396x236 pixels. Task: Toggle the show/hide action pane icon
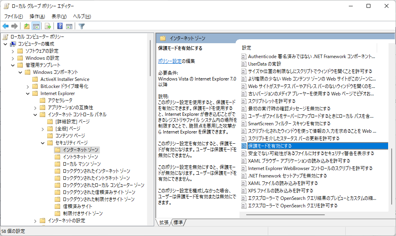pos(69,26)
